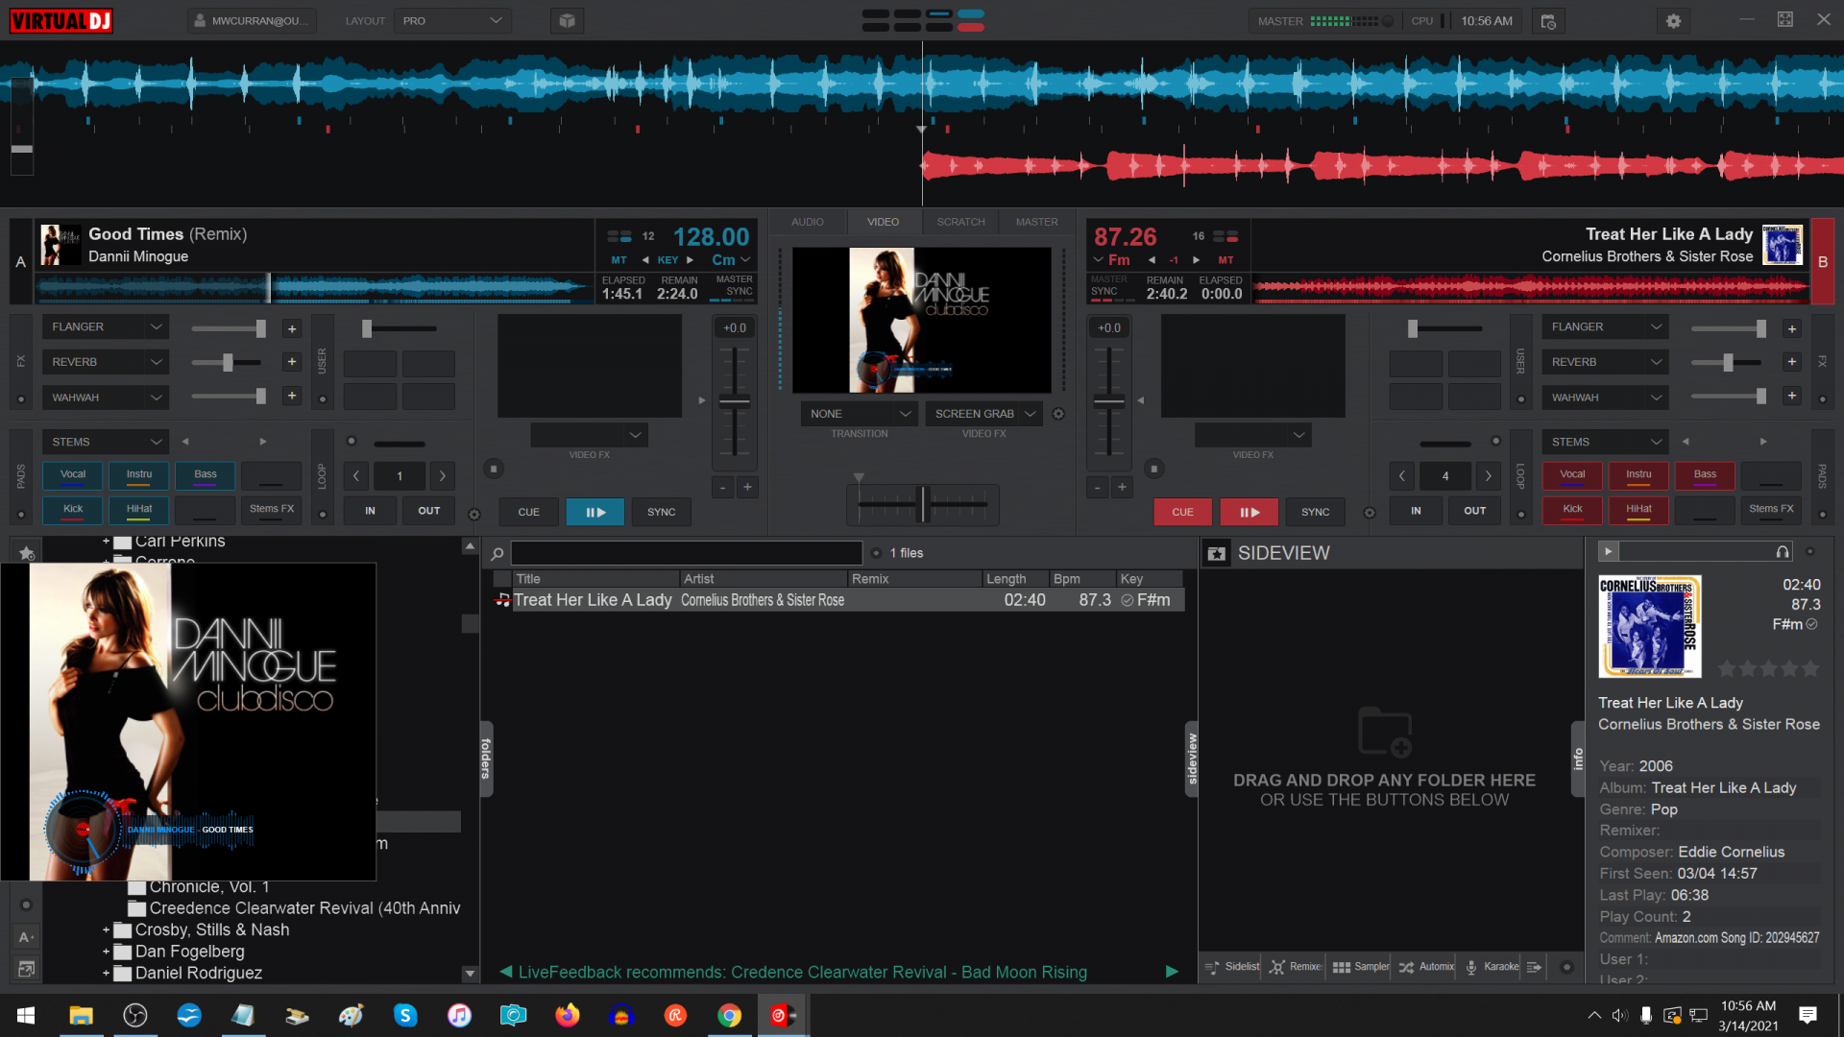Select Treat Her Like A Lady in the track list
The height and width of the screenshot is (1037, 1844).
593,599
